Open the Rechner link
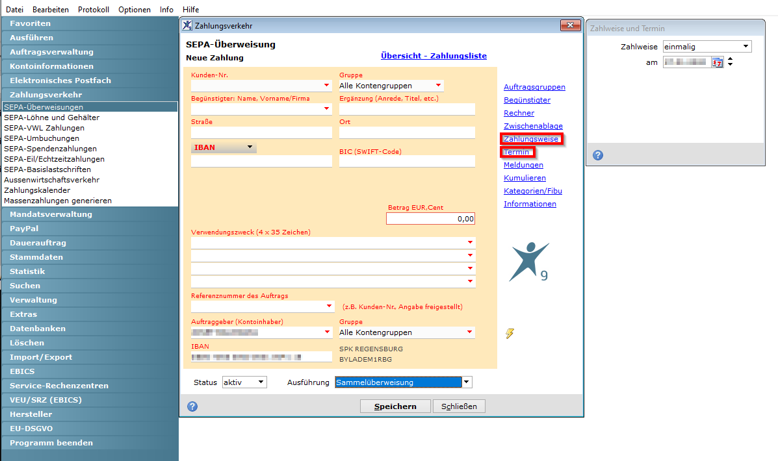Screen dimensions: 778x461 pos(519,113)
